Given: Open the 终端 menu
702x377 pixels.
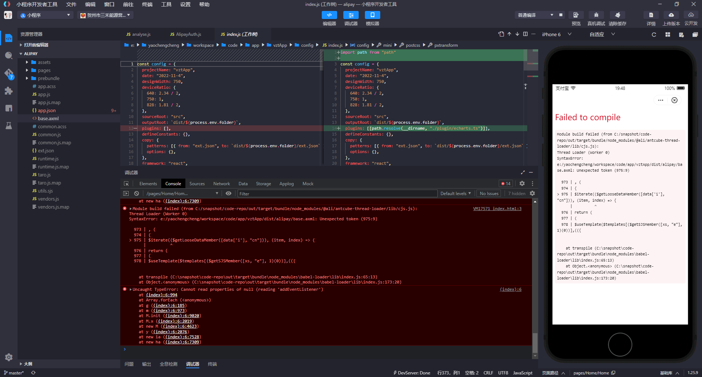Looking at the screenshot, I should (147, 4).
